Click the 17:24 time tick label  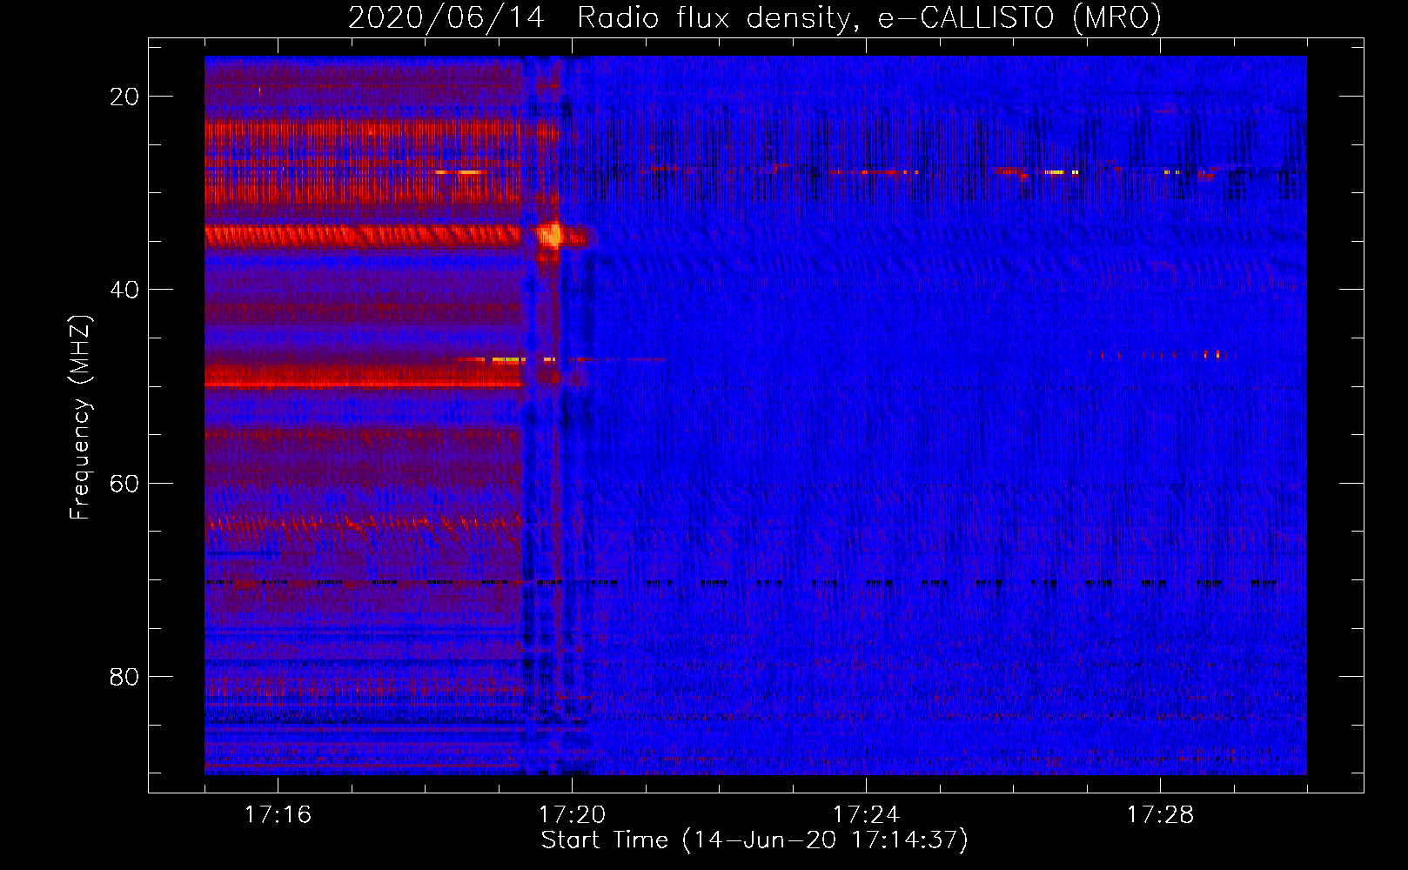[866, 814]
